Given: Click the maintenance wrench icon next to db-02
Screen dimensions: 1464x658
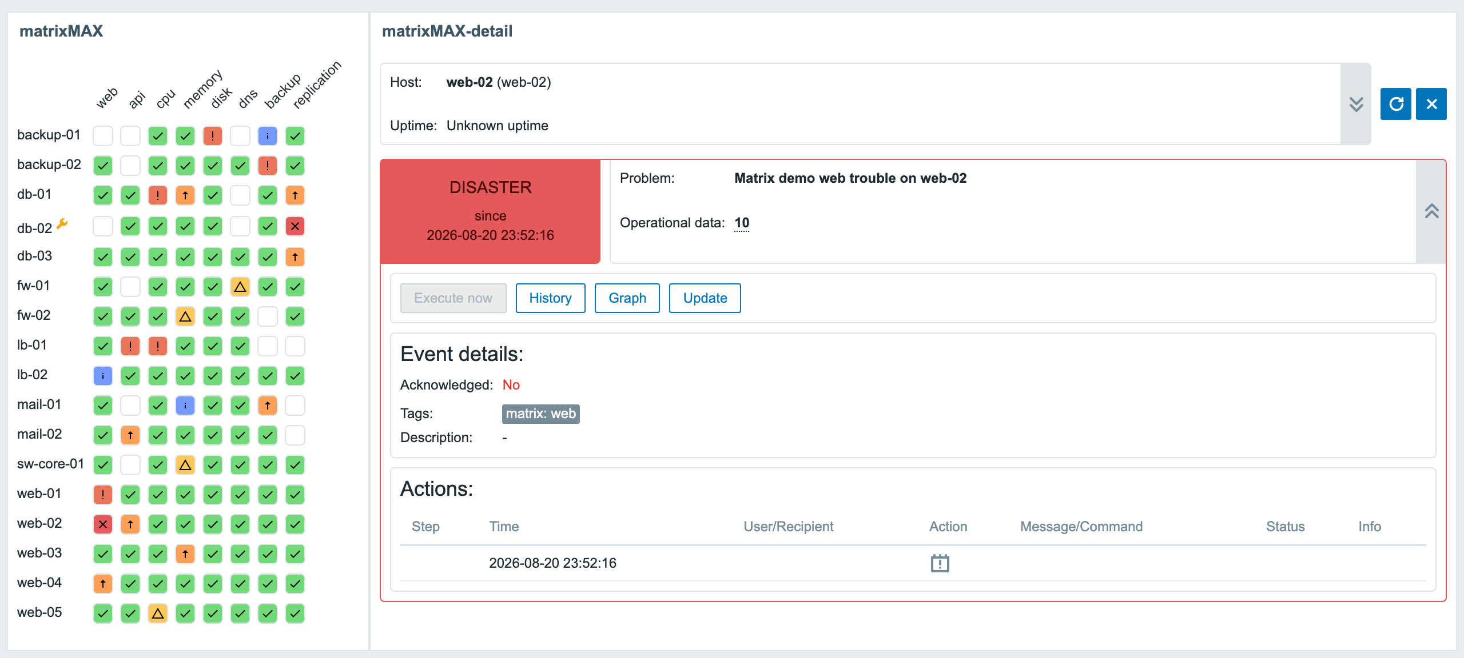Looking at the screenshot, I should (62, 224).
